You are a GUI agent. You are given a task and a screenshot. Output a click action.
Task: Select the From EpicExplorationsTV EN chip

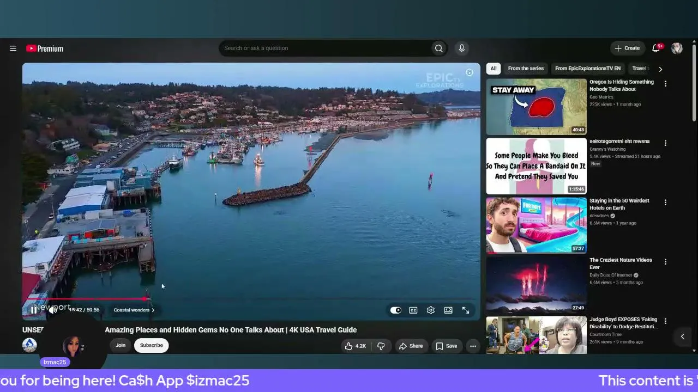tap(588, 69)
